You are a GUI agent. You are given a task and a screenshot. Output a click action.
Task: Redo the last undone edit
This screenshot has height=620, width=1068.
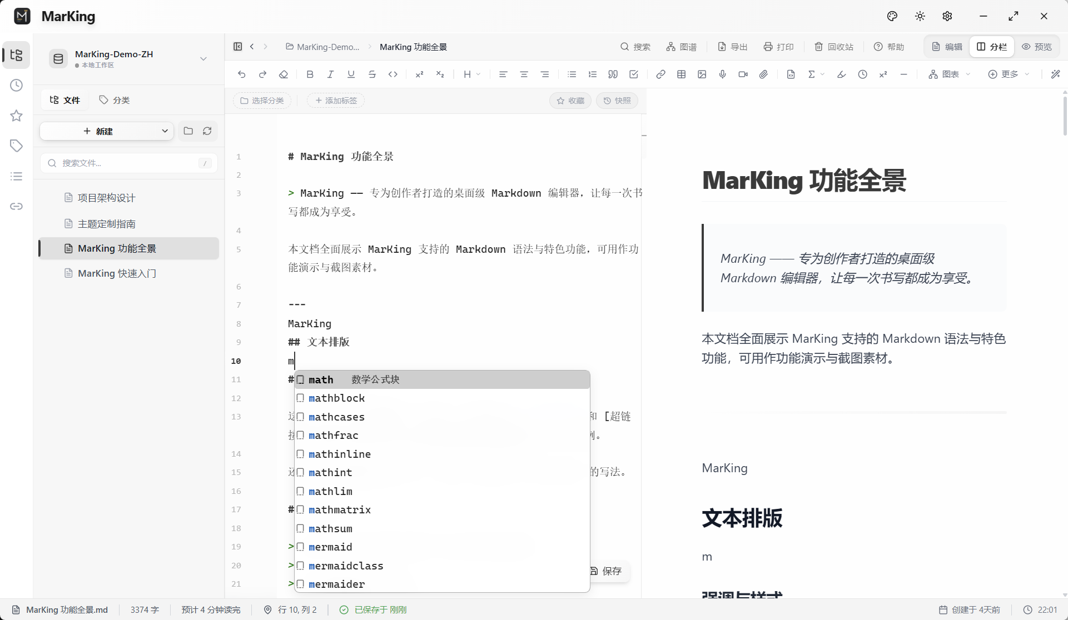(x=262, y=74)
